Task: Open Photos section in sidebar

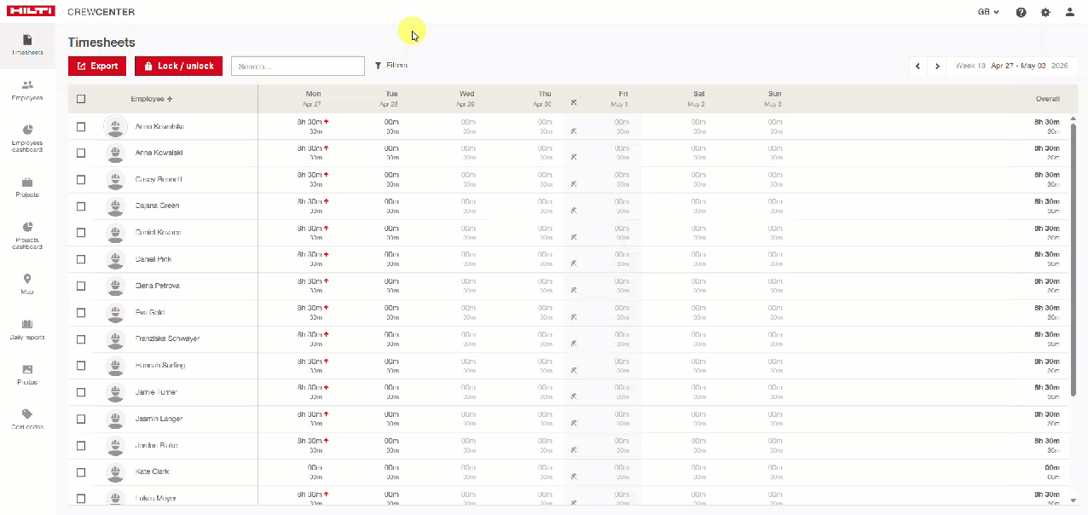Action: [x=27, y=374]
